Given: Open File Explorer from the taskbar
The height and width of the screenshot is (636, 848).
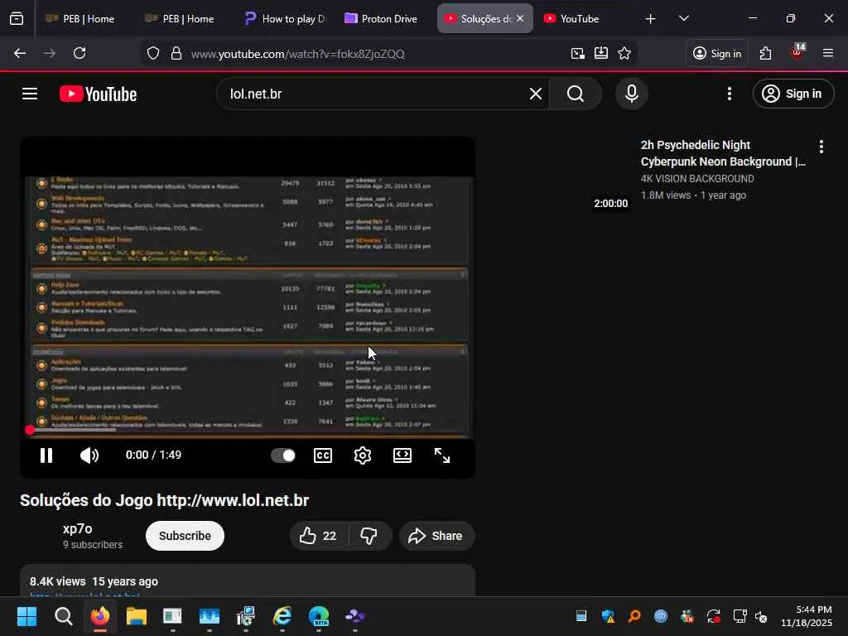Looking at the screenshot, I should (137, 616).
